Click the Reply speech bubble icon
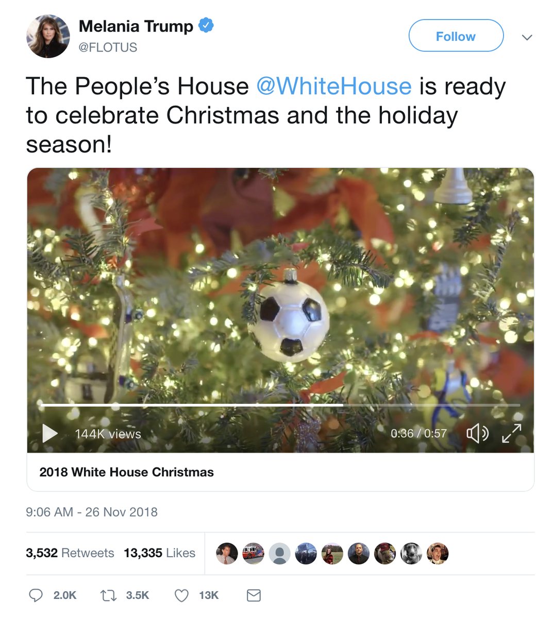 coord(36,595)
